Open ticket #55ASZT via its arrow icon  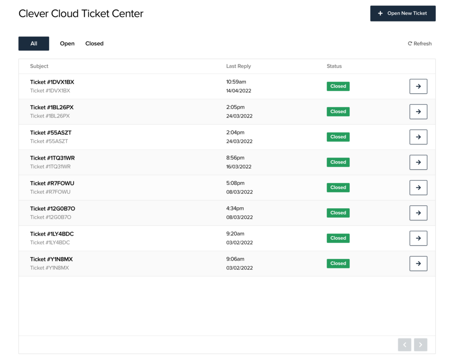point(418,137)
